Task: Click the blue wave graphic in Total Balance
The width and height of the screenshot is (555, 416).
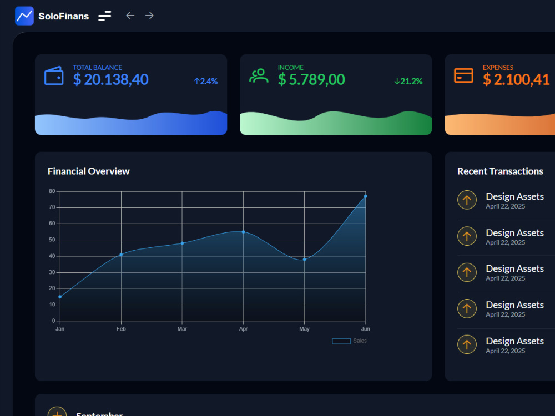Action: pos(131,123)
